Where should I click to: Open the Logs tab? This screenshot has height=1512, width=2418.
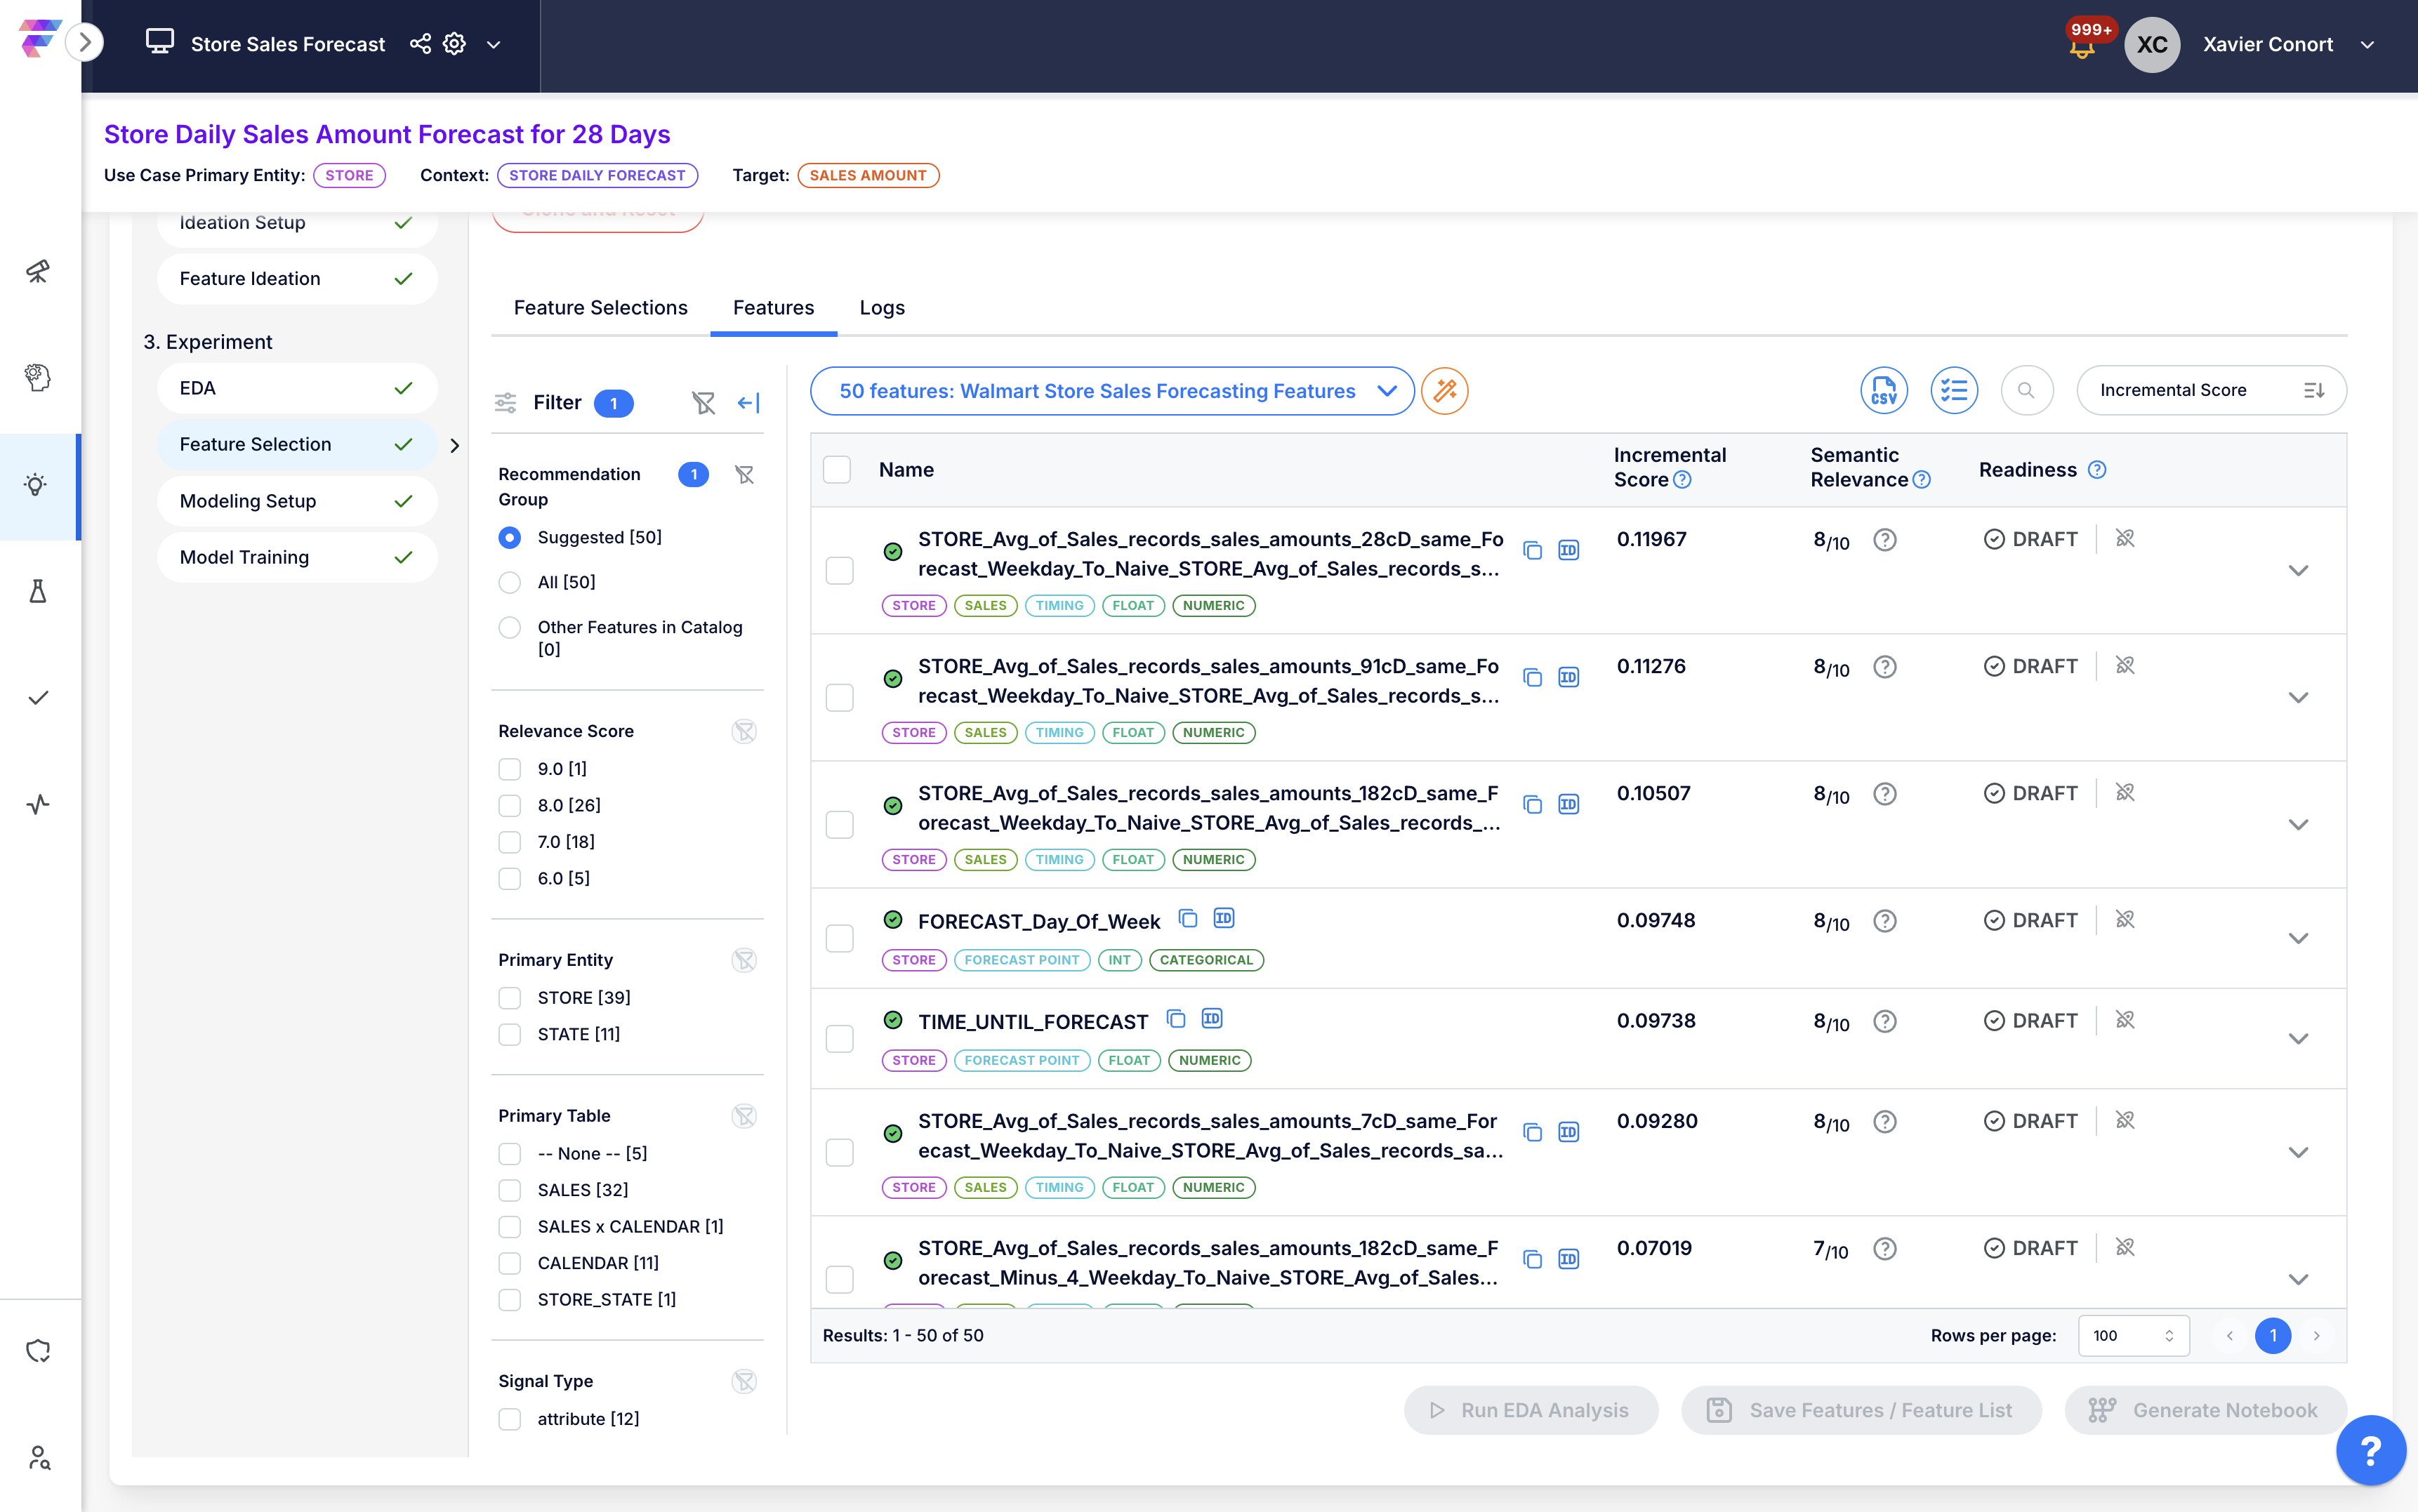tap(881, 308)
